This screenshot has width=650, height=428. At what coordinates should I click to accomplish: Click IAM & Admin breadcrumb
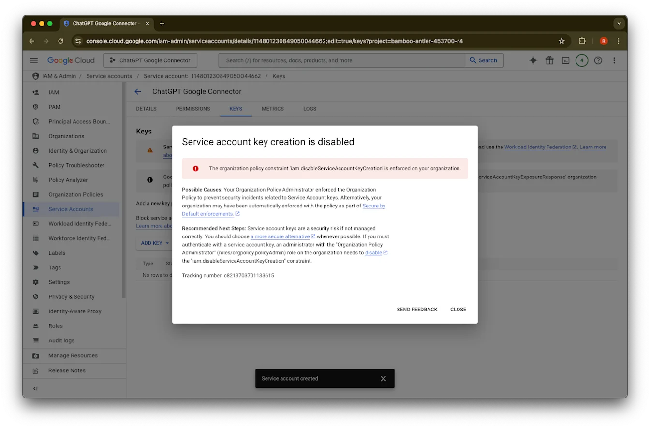point(59,76)
